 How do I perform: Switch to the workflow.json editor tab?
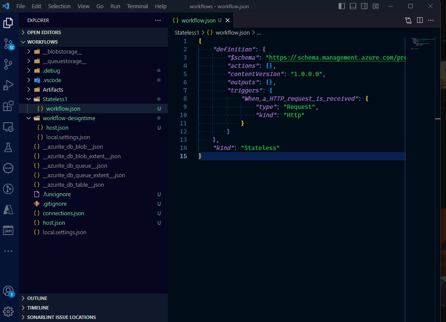pos(199,20)
